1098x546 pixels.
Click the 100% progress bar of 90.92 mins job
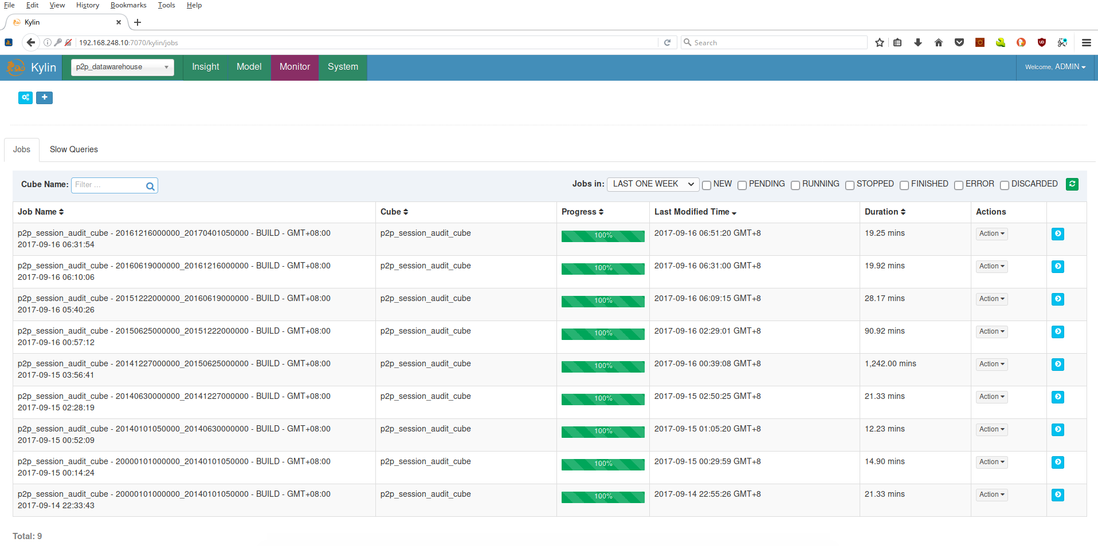[x=603, y=334]
